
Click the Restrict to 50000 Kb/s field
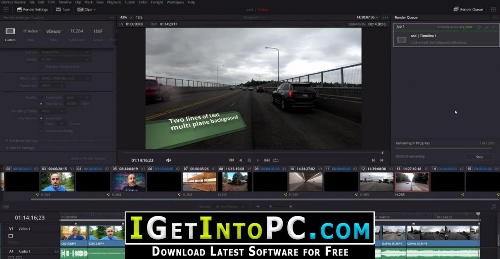[71, 104]
